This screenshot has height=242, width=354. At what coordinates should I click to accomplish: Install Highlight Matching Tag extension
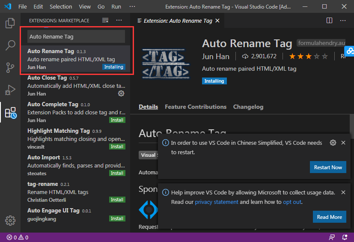117,146
